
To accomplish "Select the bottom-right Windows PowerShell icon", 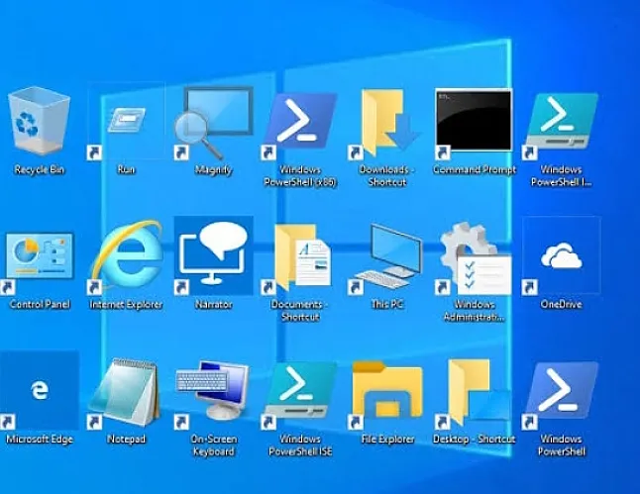I will pos(561,394).
